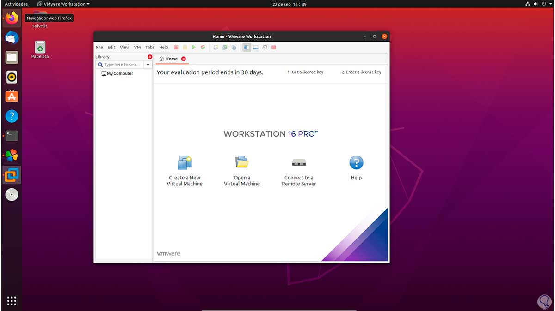555x311 pixels.
Task: Click the network icon in top bar
Action: [x=528, y=4]
